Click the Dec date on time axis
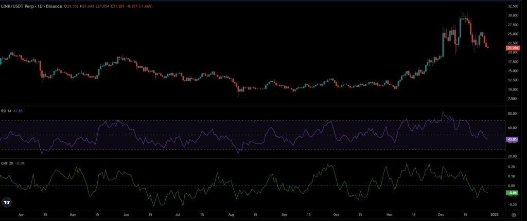527x221 pixels. tap(441, 214)
